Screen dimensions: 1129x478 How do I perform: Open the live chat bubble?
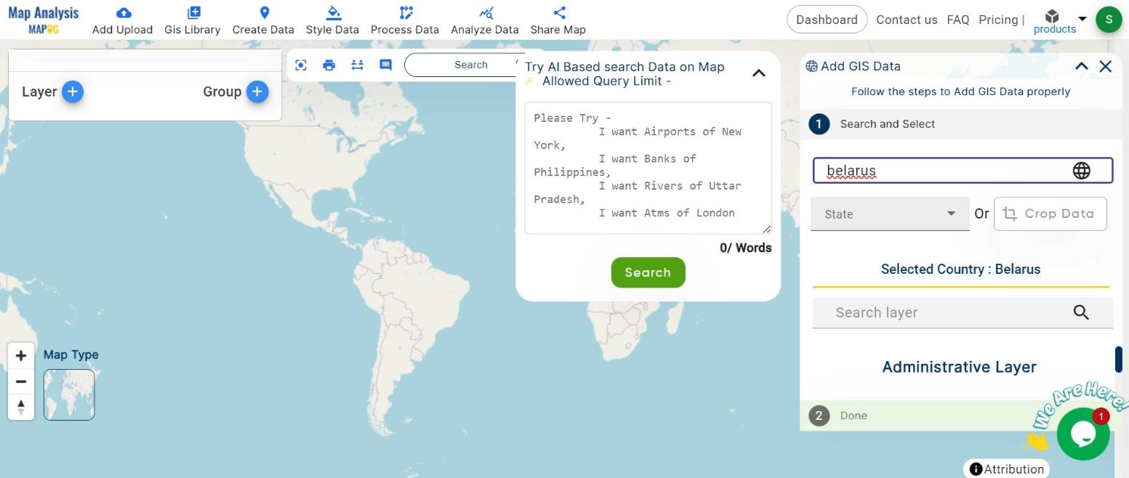[1082, 434]
